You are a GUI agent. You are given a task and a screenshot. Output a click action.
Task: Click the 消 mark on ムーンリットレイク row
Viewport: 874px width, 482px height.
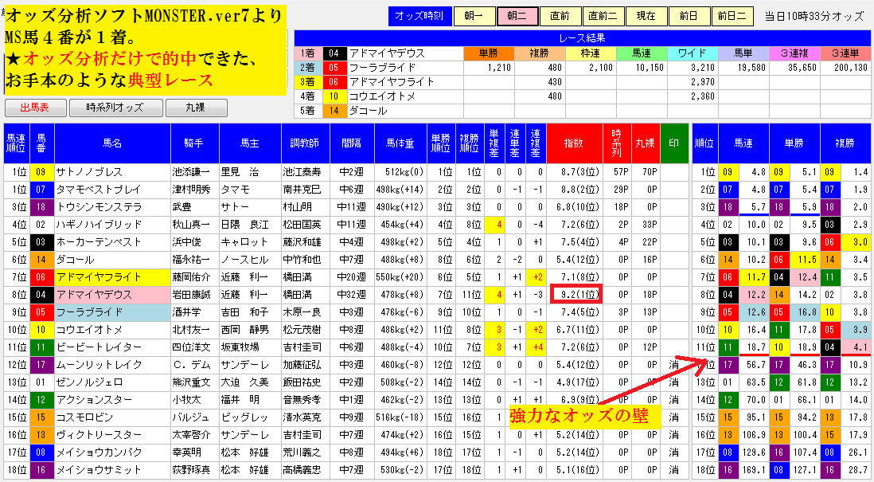[674, 365]
